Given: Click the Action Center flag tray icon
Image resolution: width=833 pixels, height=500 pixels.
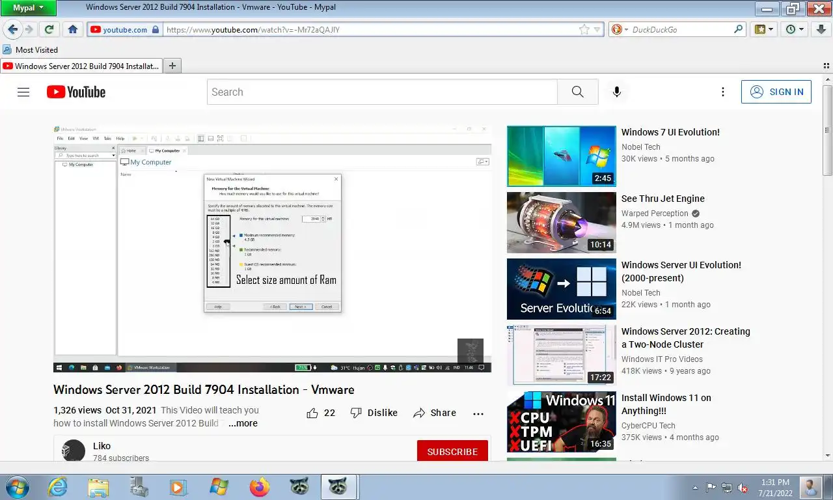Looking at the screenshot, I should pos(711,488).
